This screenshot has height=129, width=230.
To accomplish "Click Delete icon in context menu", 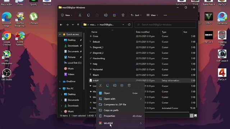I will coord(129,85).
